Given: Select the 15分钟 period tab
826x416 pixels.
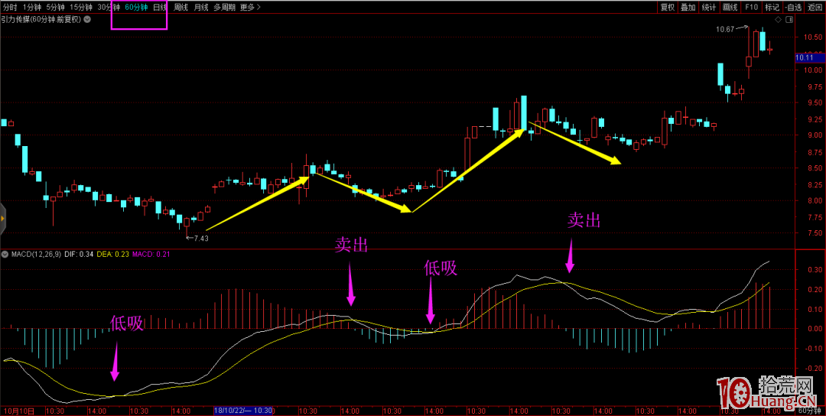Looking at the screenshot, I should tap(81, 8).
